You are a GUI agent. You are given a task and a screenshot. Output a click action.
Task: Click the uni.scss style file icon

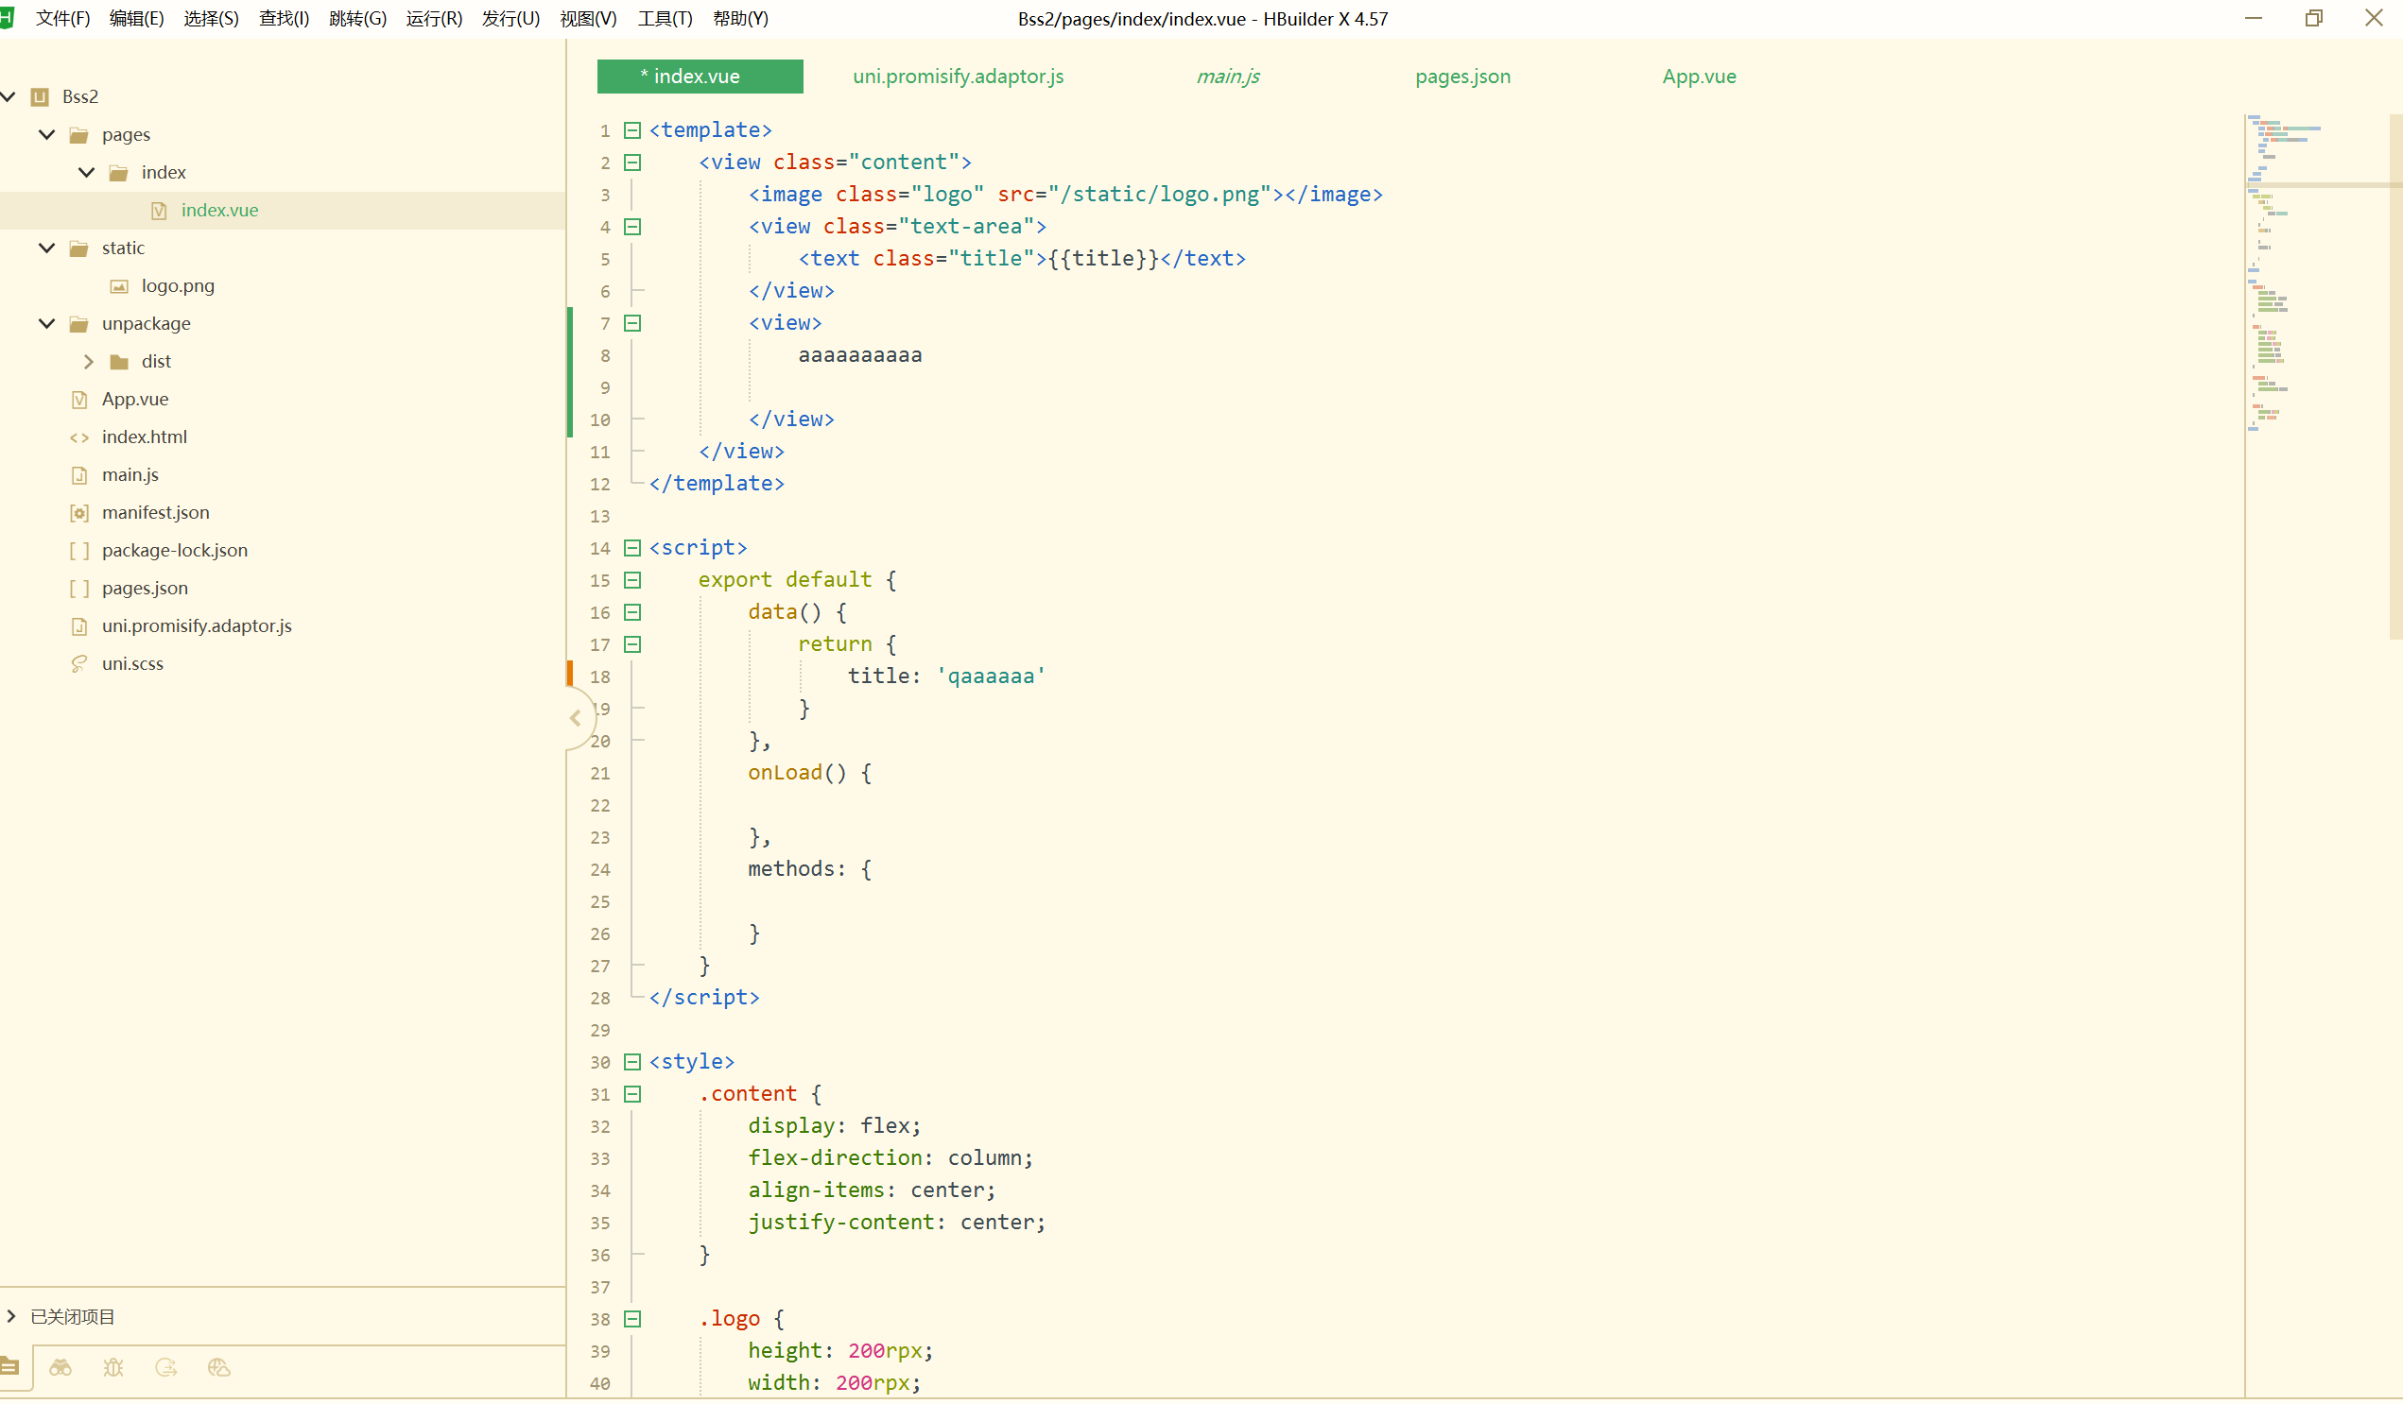(x=80, y=663)
